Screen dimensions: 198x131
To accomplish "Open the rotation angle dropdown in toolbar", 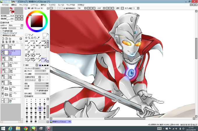I will click(104, 8).
